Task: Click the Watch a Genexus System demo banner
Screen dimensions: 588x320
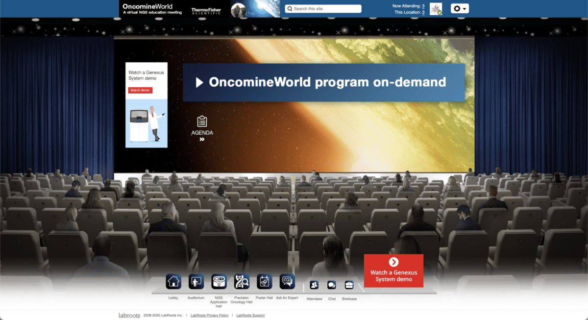Action: [x=393, y=271]
